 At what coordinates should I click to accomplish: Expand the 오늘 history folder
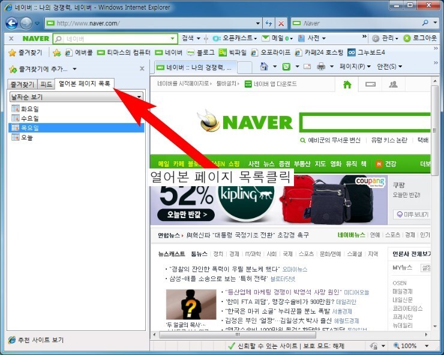tap(22, 138)
